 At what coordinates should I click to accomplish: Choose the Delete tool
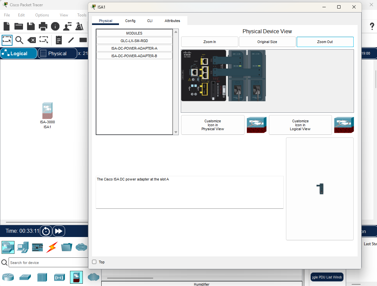[32, 40]
